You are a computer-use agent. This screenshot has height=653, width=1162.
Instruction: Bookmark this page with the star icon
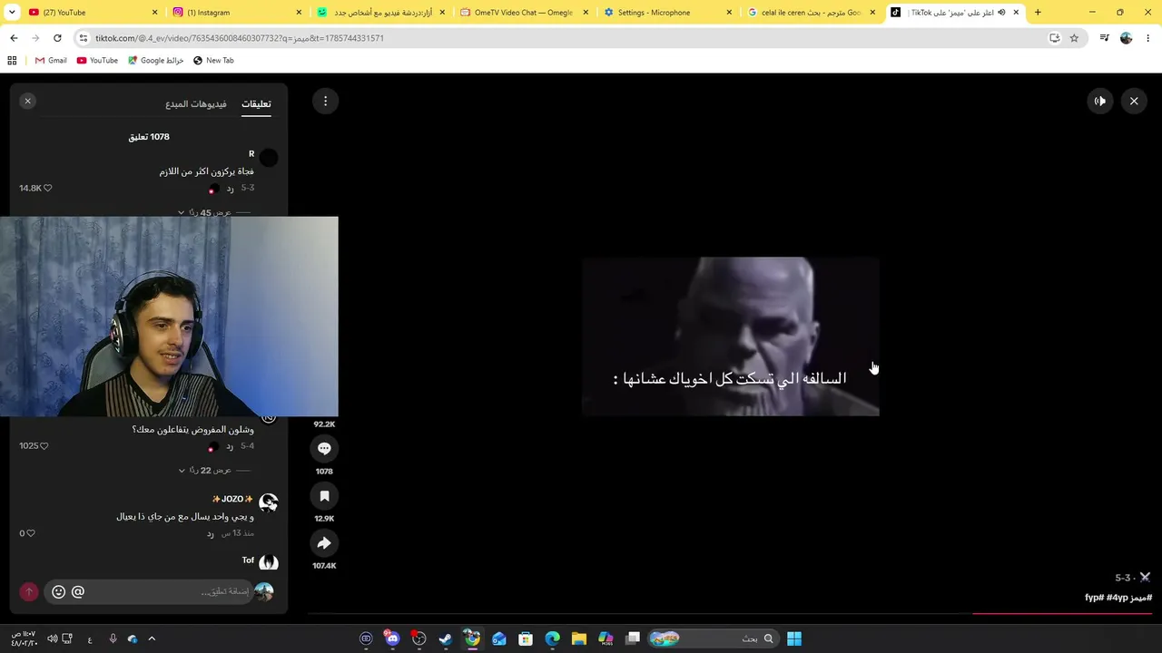(x=1074, y=38)
